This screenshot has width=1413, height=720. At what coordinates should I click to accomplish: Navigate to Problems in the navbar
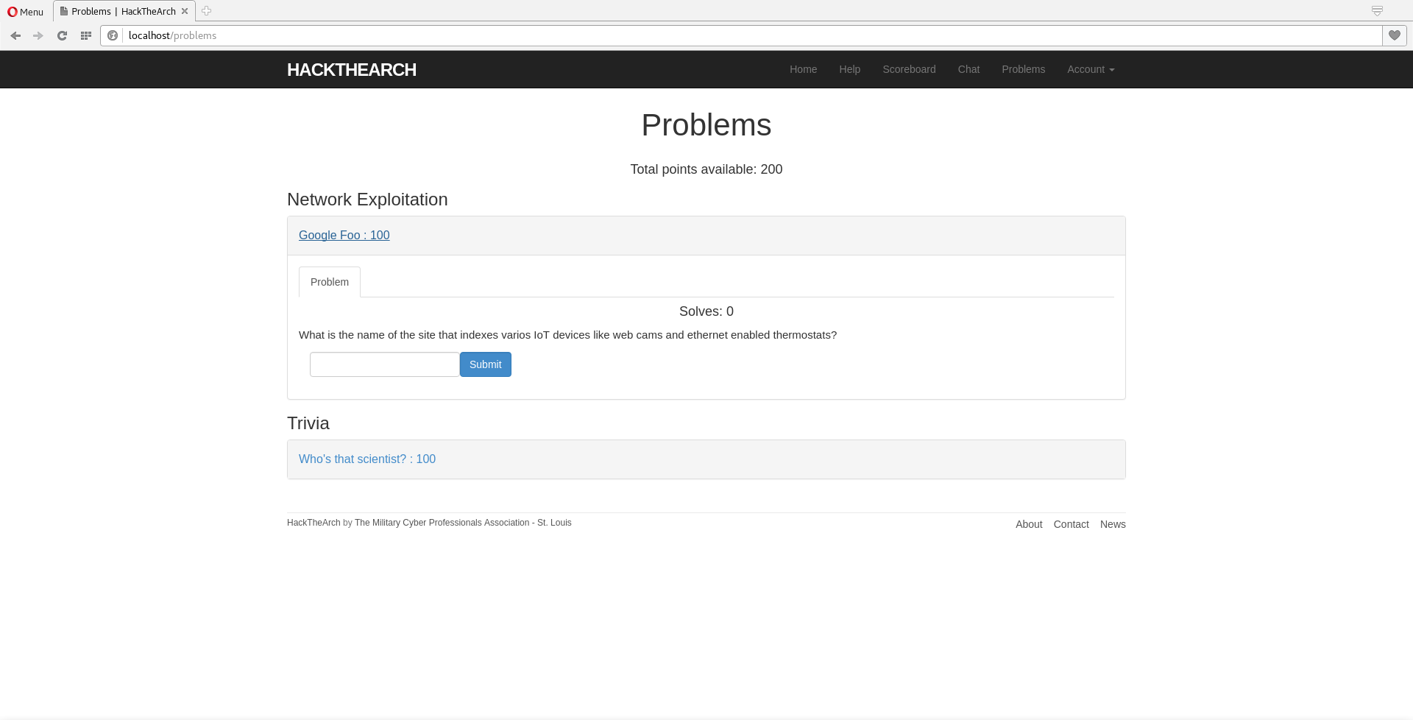tap(1023, 69)
